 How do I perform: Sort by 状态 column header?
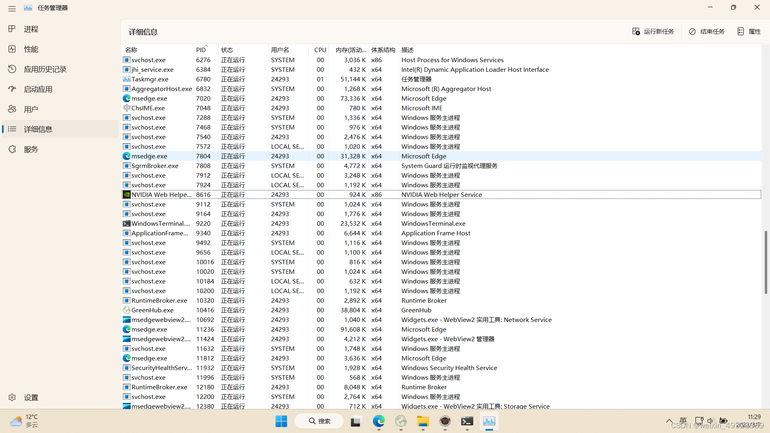pos(243,50)
